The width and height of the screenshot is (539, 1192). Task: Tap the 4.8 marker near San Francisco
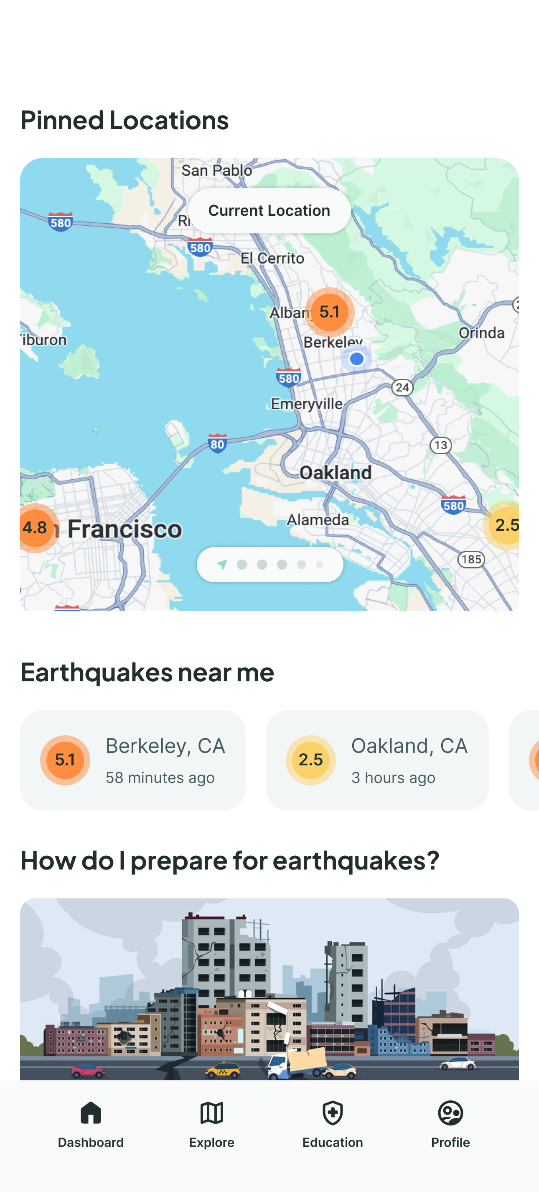pyautogui.click(x=36, y=527)
